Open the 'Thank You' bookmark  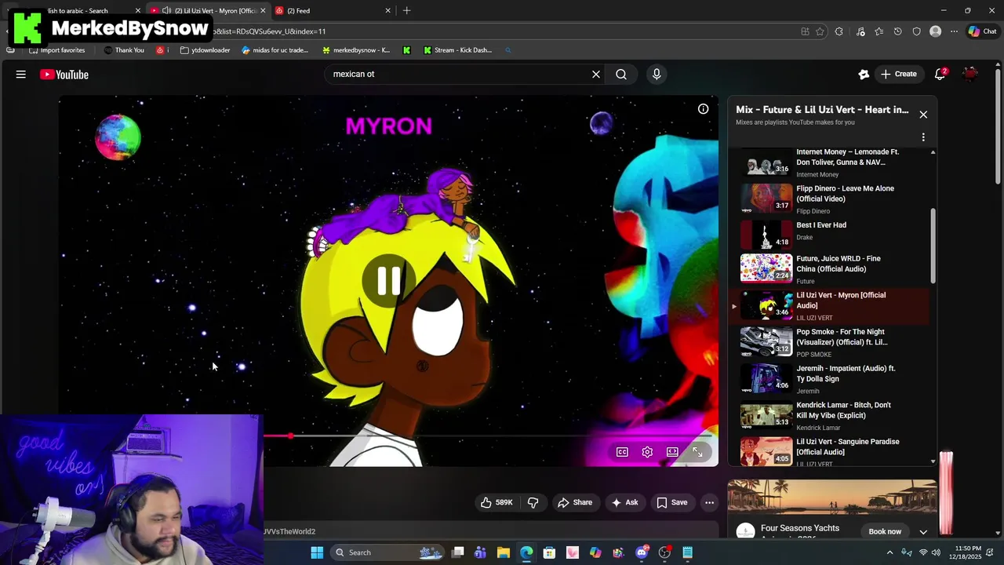point(124,50)
